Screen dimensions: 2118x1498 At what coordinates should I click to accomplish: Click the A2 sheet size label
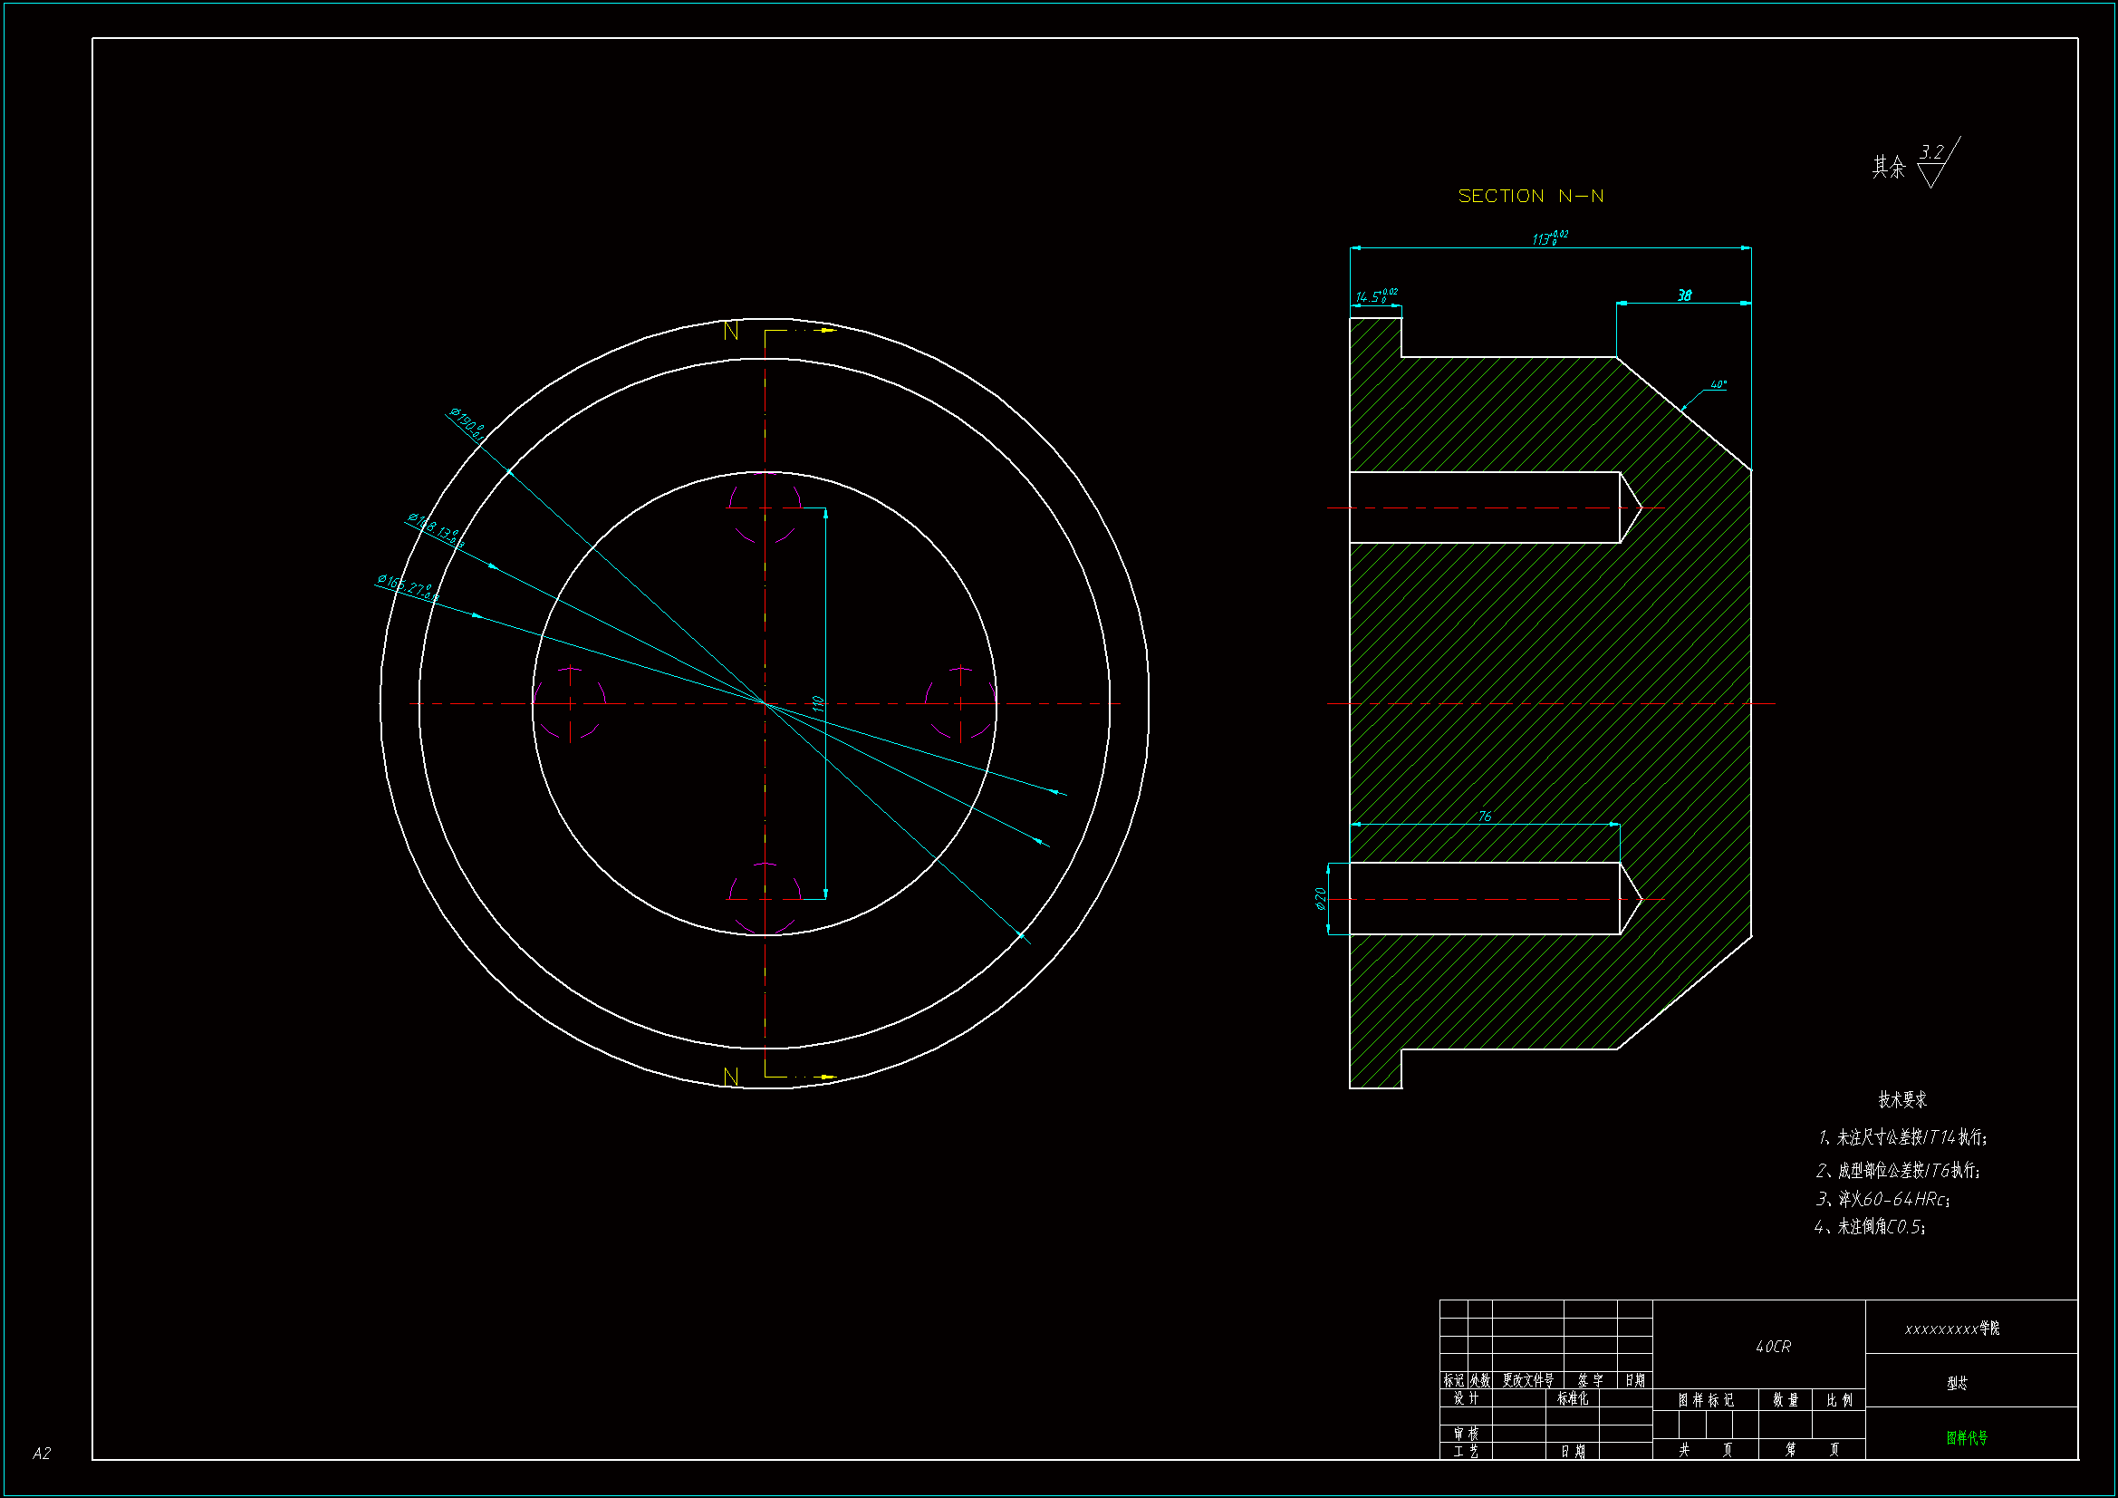point(42,1453)
